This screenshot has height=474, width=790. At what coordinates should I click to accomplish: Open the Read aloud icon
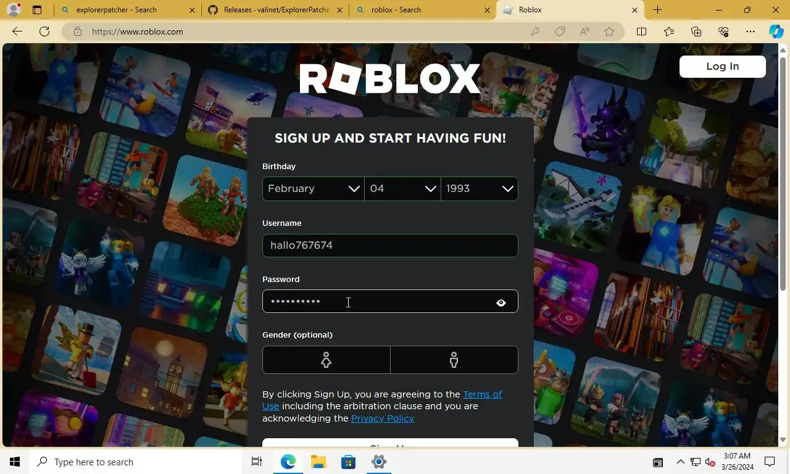click(x=584, y=31)
